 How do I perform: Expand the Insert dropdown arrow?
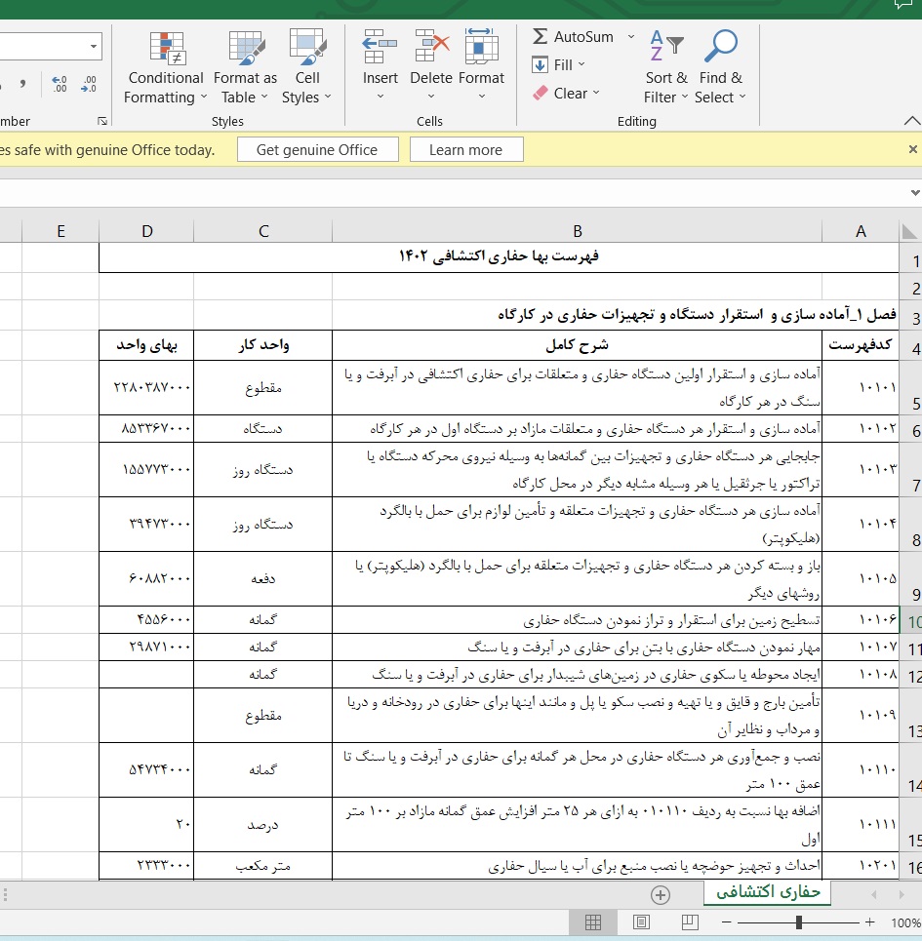tap(380, 96)
